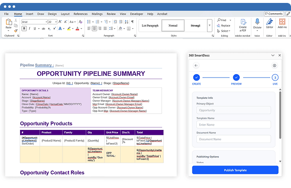The height and width of the screenshot is (188, 291).
Task: Apply yellow text highlight color
Action: pos(69,29)
